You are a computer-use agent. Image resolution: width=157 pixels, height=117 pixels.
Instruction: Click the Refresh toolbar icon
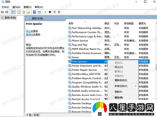click(24, 12)
